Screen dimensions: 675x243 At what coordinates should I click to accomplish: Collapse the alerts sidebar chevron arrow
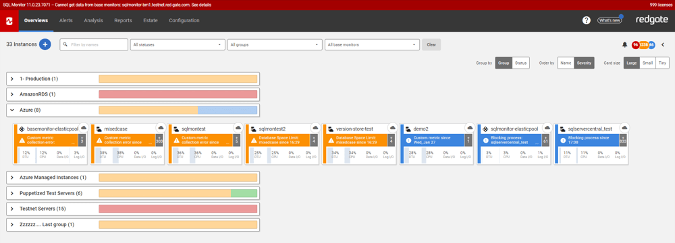663,44
